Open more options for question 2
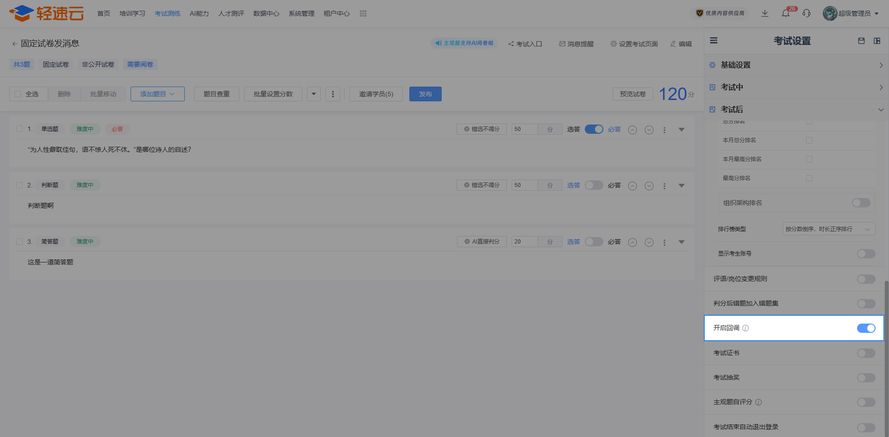Image resolution: width=889 pixels, height=437 pixels. tap(664, 186)
